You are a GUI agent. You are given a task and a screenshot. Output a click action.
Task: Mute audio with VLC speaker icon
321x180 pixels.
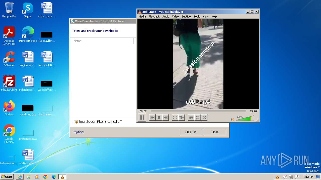click(x=232, y=119)
